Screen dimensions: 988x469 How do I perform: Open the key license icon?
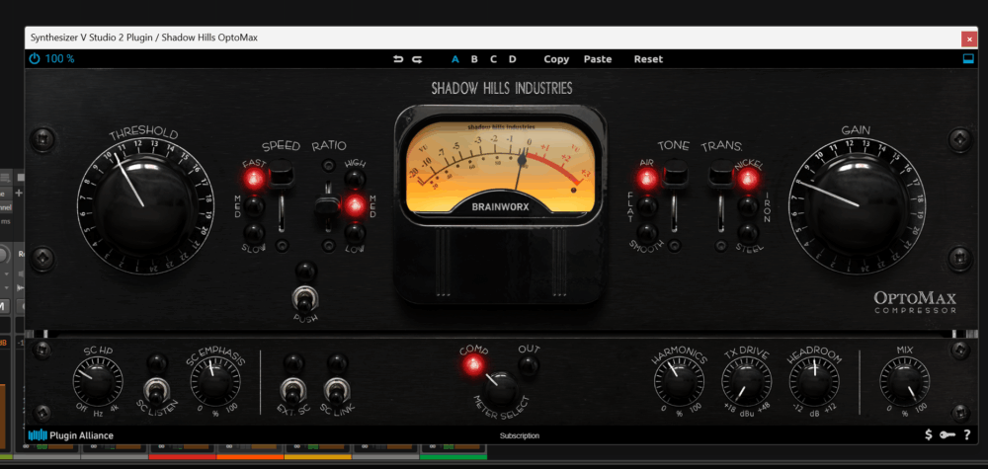(947, 434)
